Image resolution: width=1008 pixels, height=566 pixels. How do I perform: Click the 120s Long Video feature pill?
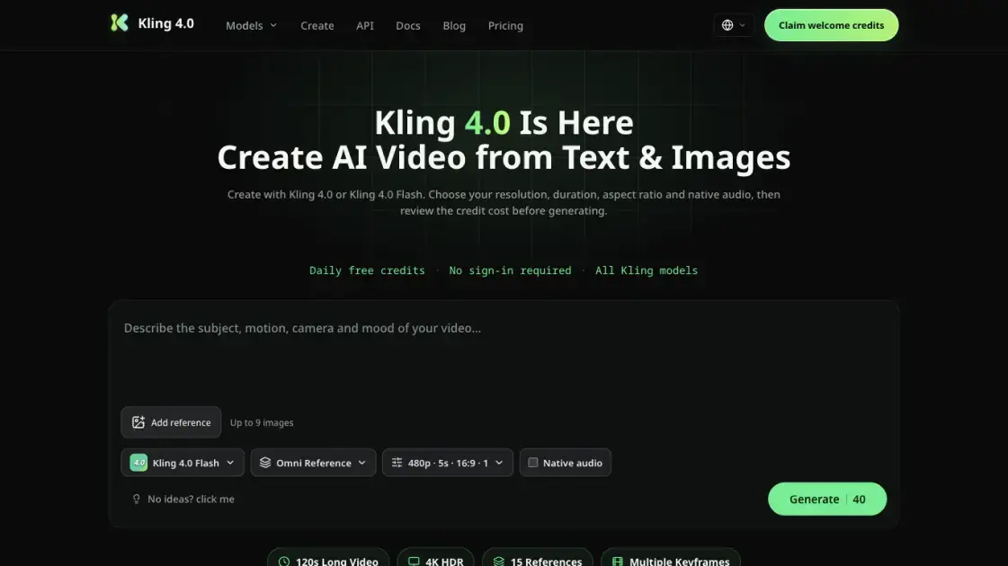(328, 558)
